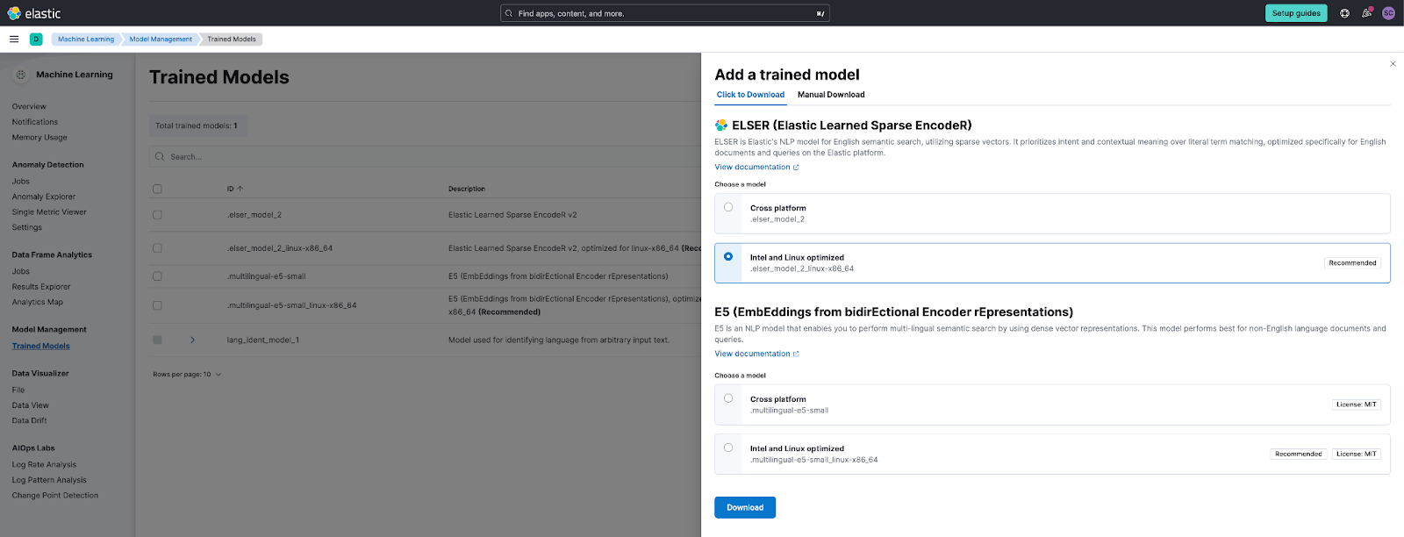Open Anomaly Explorer in the sidebar
1404x537 pixels.
click(x=44, y=197)
